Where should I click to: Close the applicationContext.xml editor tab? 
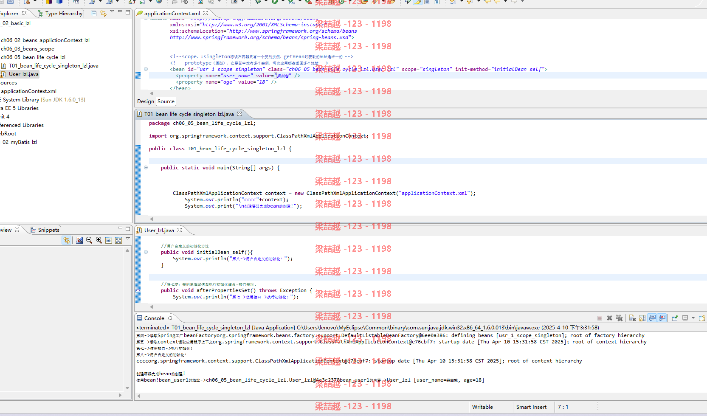pos(206,14)
